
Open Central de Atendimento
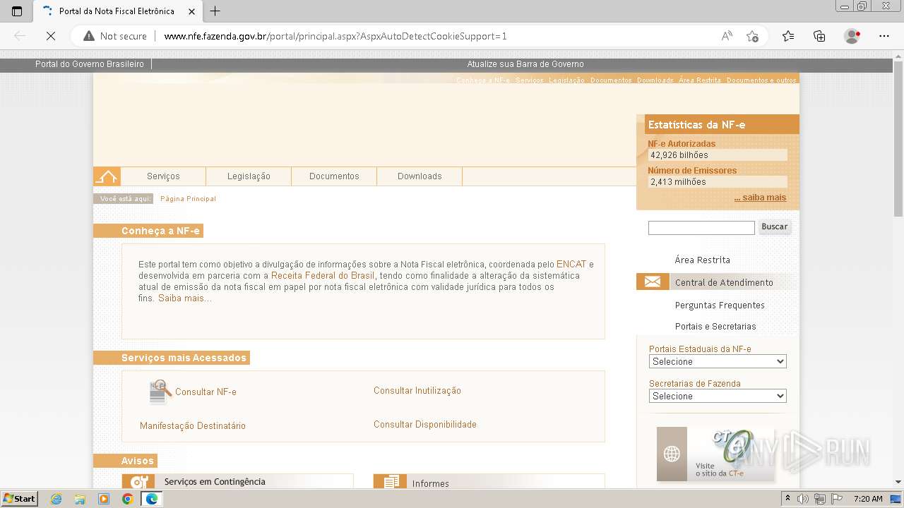coord(724,282)
